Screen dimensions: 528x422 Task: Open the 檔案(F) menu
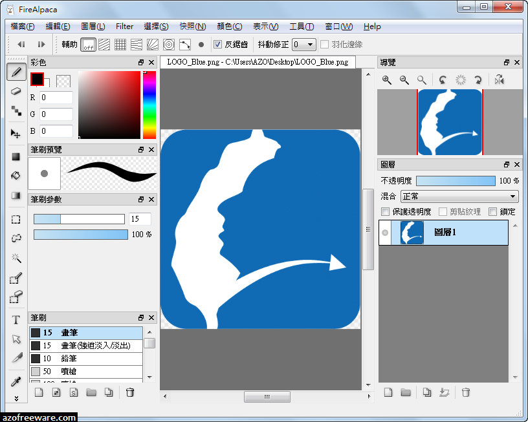[23, 26]
